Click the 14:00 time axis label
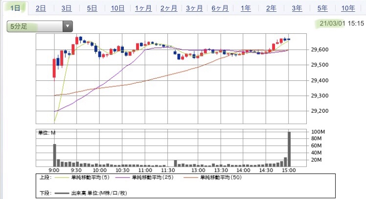 click(243, 170)
